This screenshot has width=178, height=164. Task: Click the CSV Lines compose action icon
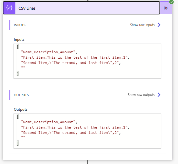9,8
